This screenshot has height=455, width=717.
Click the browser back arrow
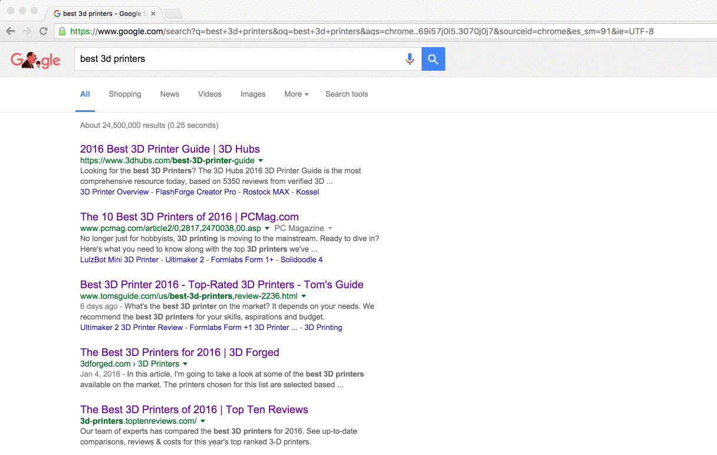[10, 31]
